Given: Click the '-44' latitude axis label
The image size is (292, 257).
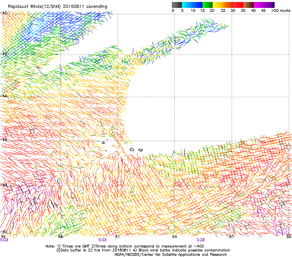Looking at the screenshot, I should point(4,96).
